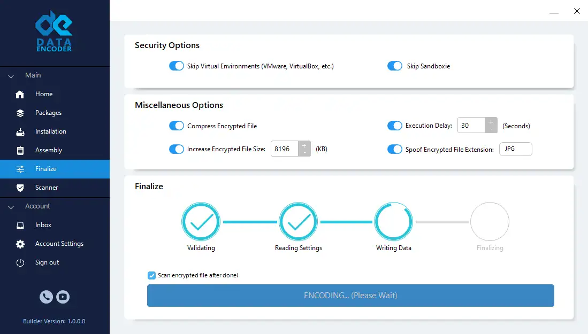This screenshot has width=588, height=334.
Task: Click the Writing Data step label
Action: pyautogui.click(x=394, y=248)
